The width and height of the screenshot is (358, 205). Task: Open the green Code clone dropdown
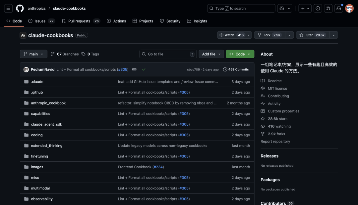[240, 54]
